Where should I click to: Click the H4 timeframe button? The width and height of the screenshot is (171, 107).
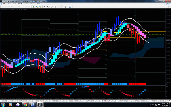(x=19, y=7)
